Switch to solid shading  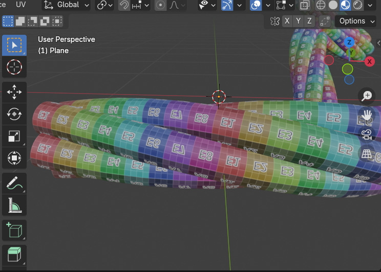point(333,5)
